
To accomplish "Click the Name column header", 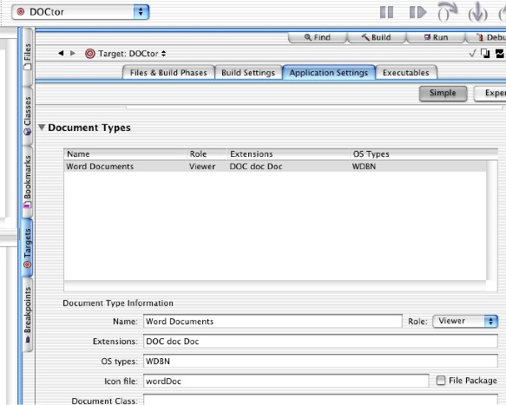I will [125, 154].
